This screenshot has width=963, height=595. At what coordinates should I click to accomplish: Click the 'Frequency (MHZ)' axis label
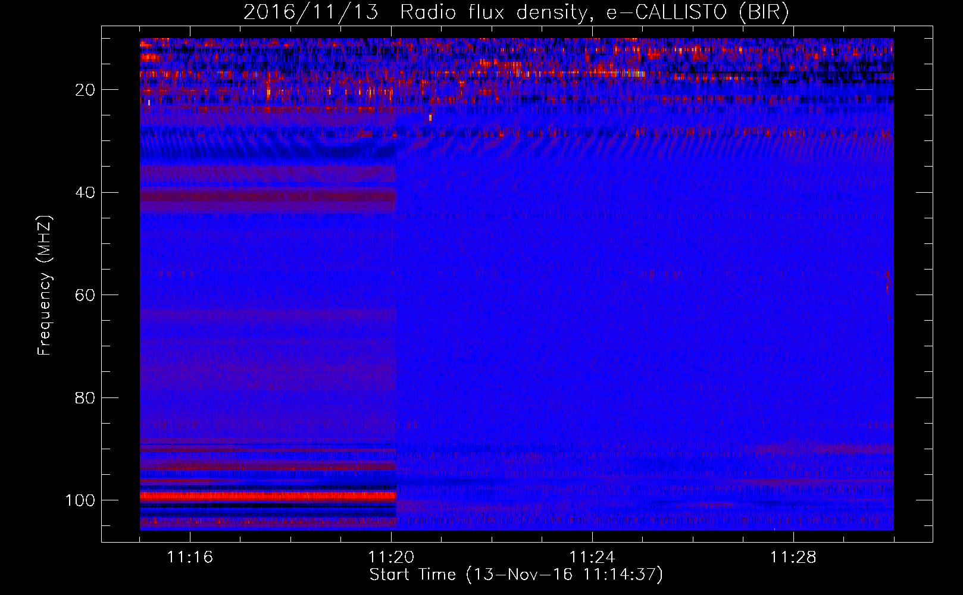click(45, 286)
